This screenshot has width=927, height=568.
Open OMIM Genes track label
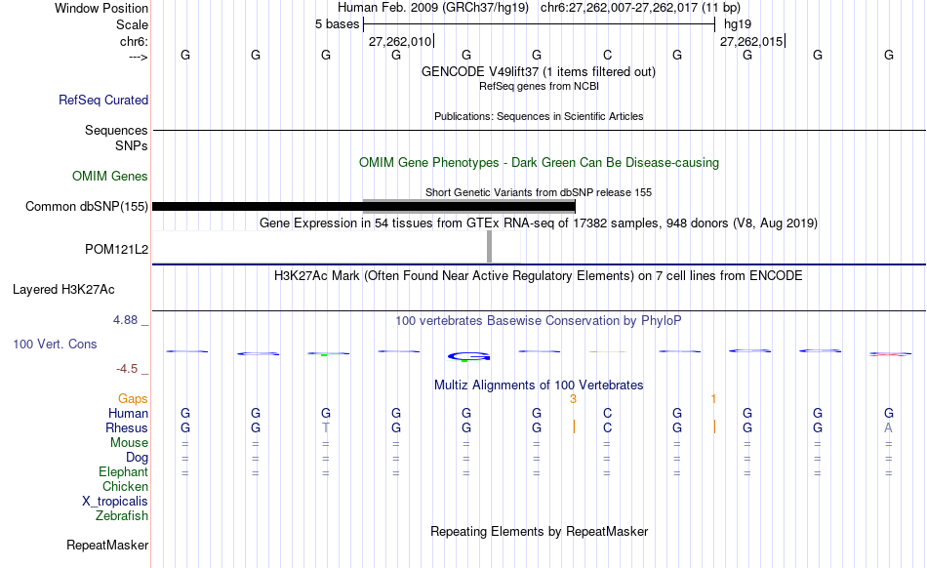pos(110,176)
